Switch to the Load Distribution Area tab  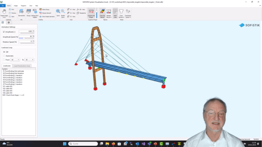coord(22,66)
